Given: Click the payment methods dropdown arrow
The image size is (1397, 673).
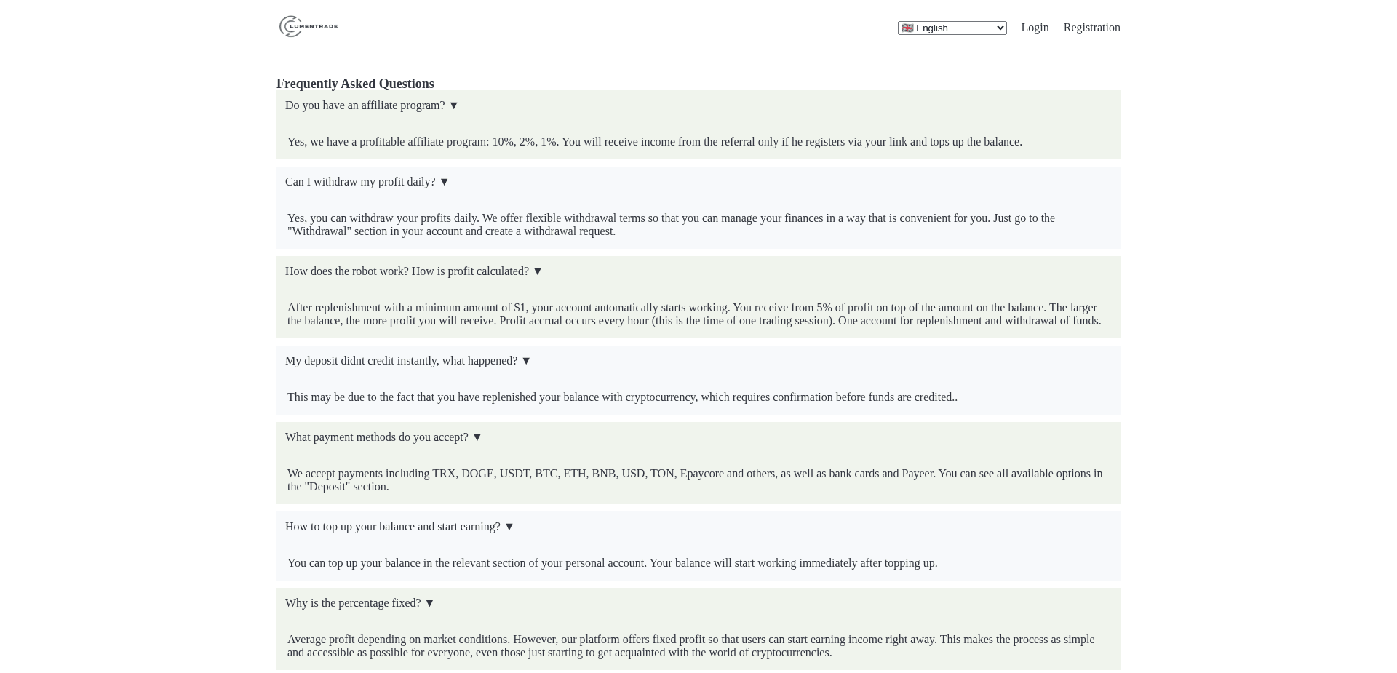Looking at the screenshot, I should point(477,437).
